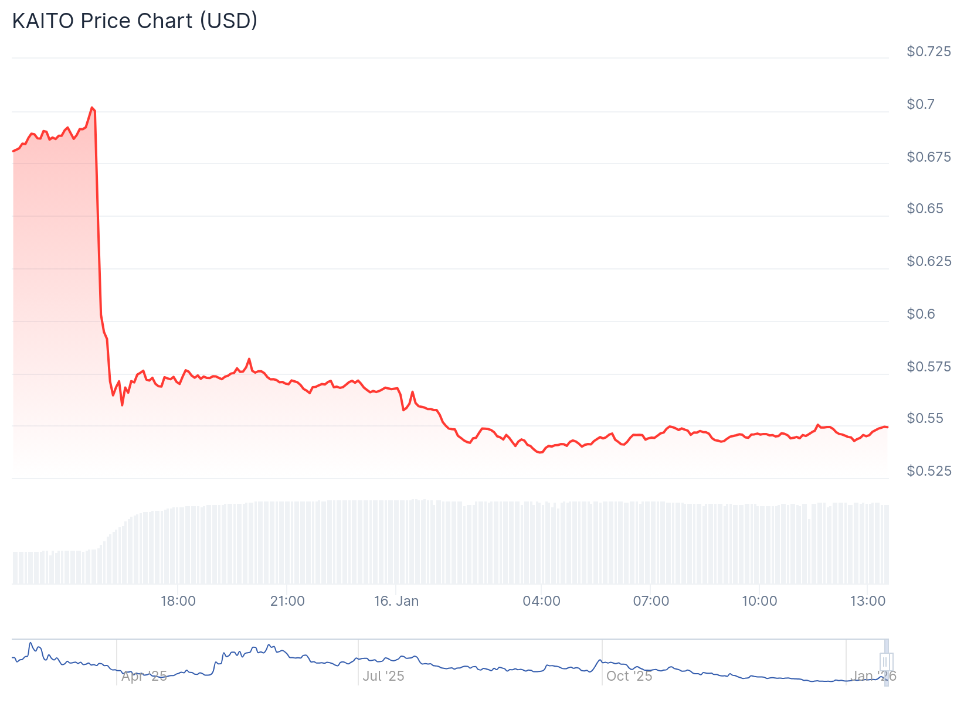Click Jan '26 in the navigator timeline
The image size is (964, 703).
coord(873,676)
